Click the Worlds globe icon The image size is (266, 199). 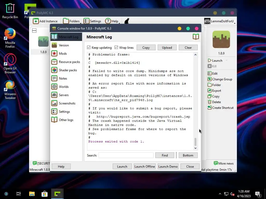pyautogui.click(x=54, y=87)
